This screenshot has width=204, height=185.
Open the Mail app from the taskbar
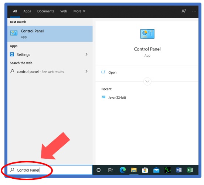tap(156, 170)
